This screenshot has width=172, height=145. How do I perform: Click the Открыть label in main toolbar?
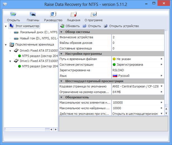click(x=13, y=20)
